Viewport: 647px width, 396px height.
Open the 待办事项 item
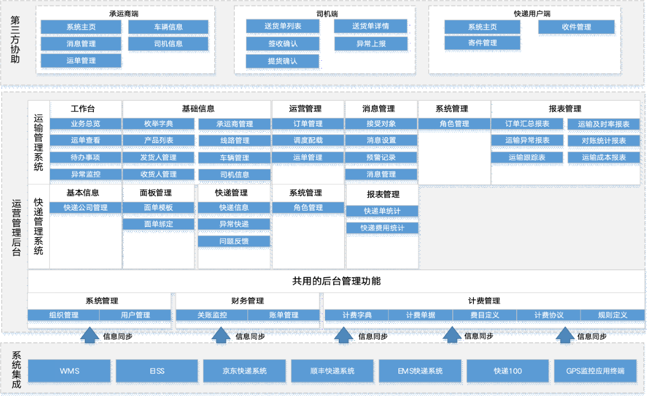(x=85, y=157)
